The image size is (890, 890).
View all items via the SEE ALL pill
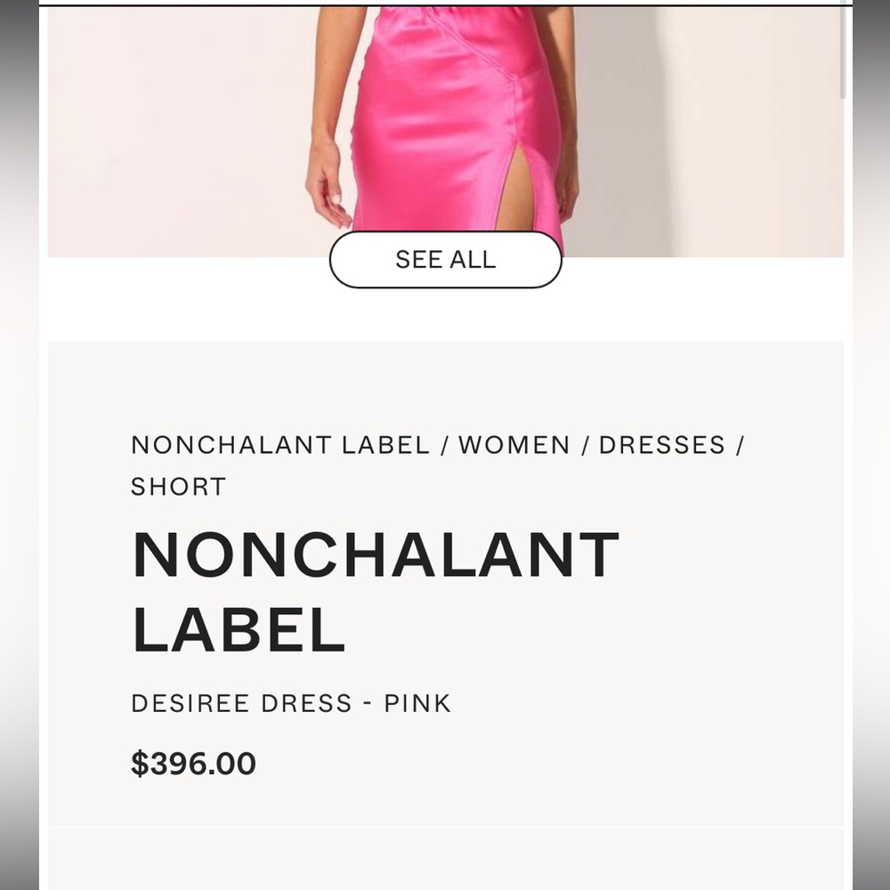[445, 259]
